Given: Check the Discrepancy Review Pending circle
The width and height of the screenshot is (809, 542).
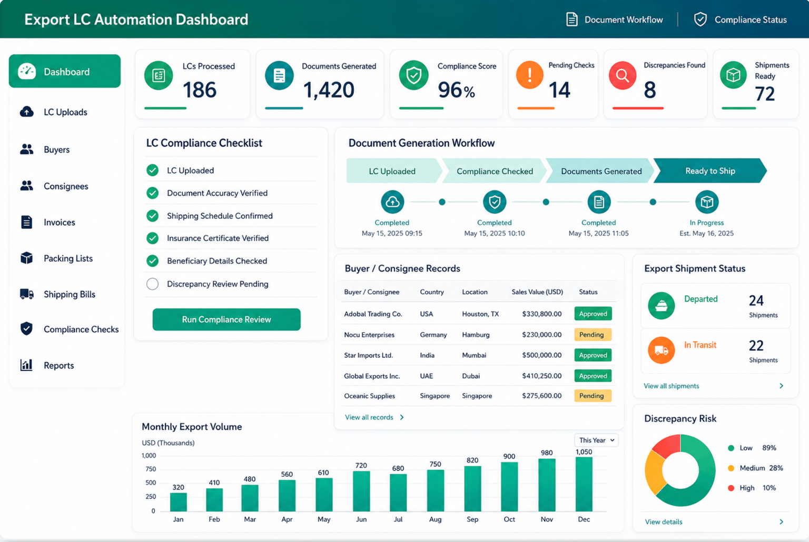Looking at the screenshot, I should [x=153, y=284].
